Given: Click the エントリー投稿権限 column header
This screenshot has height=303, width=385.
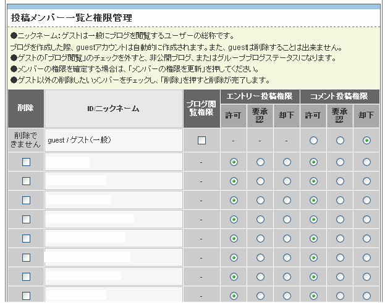Looking at the screenshot, I should pos(260,96).
